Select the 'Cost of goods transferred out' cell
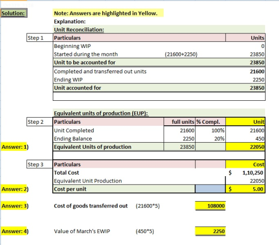Image resolution: width=279 pixels, height=245 pixels. 91,206
